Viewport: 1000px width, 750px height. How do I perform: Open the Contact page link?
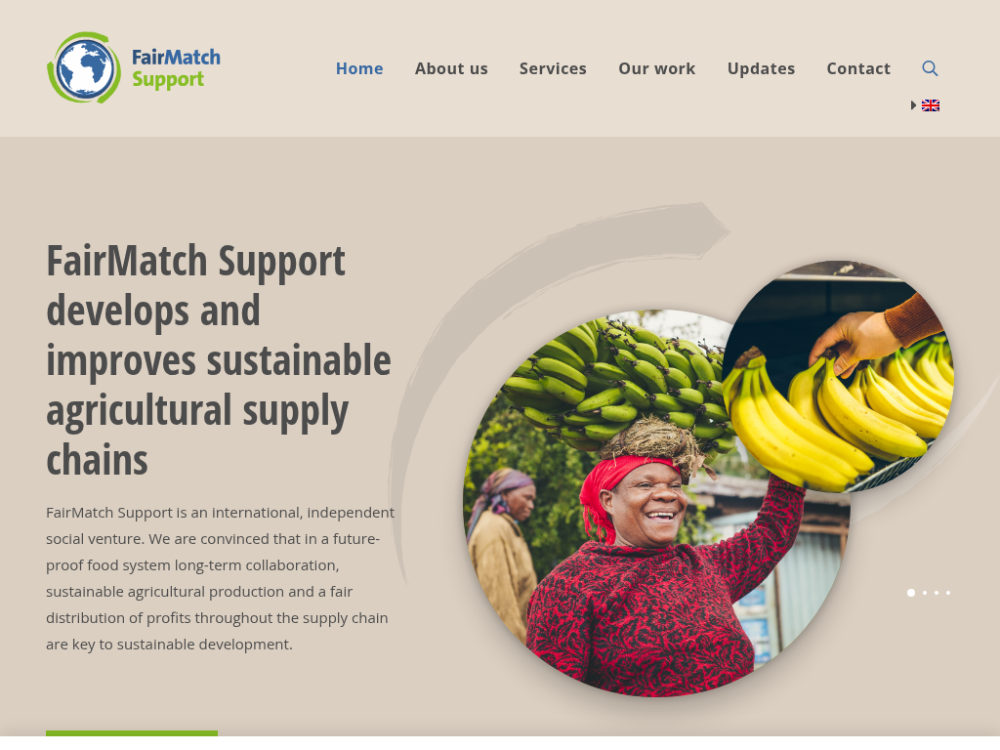click(x=858, y=68)
